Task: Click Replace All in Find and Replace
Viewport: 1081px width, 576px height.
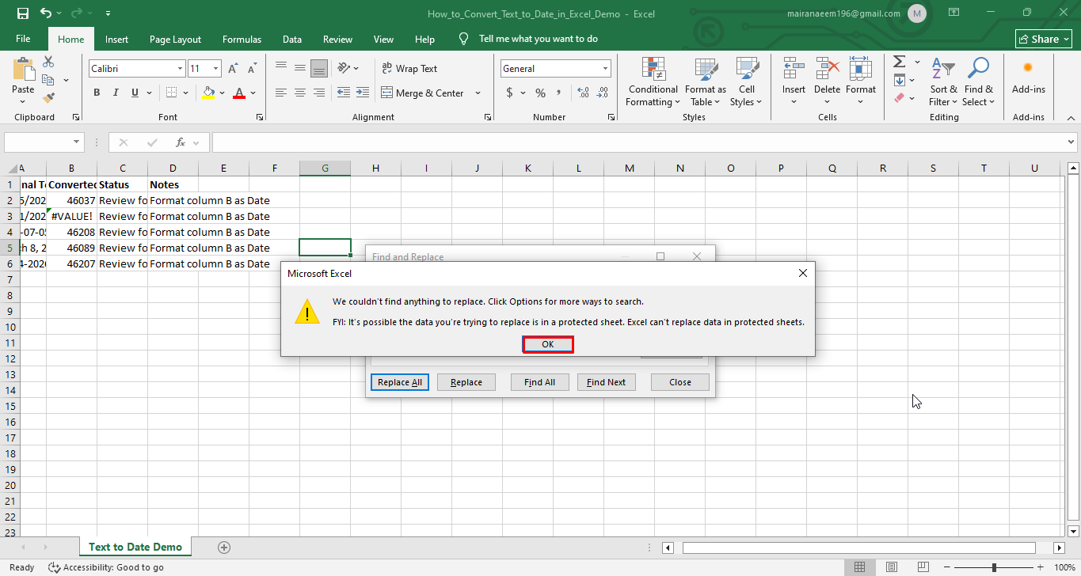Action: click(400, 382)
